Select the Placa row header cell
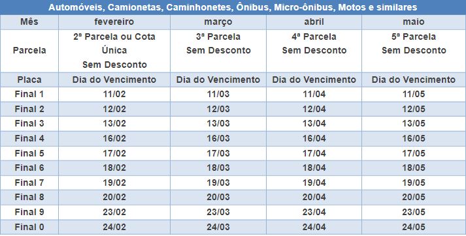Viewport: 466px width, 236px height. click(29, 80)
